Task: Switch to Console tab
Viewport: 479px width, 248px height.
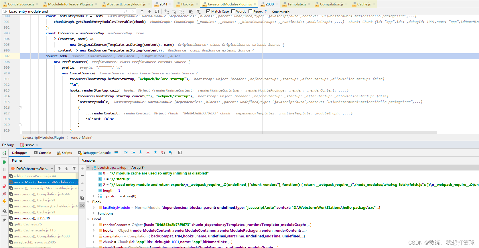Action: pos(42,153)
